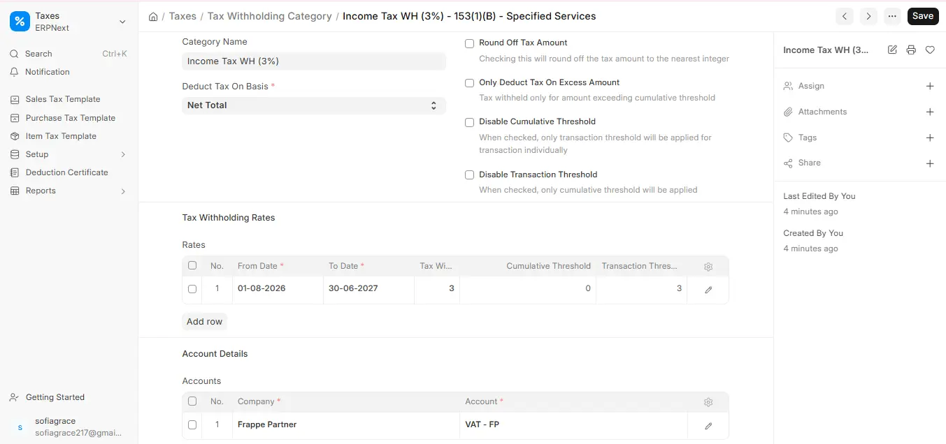Click Assign label in right panel
946x444 pixels.
coord(811,86)
